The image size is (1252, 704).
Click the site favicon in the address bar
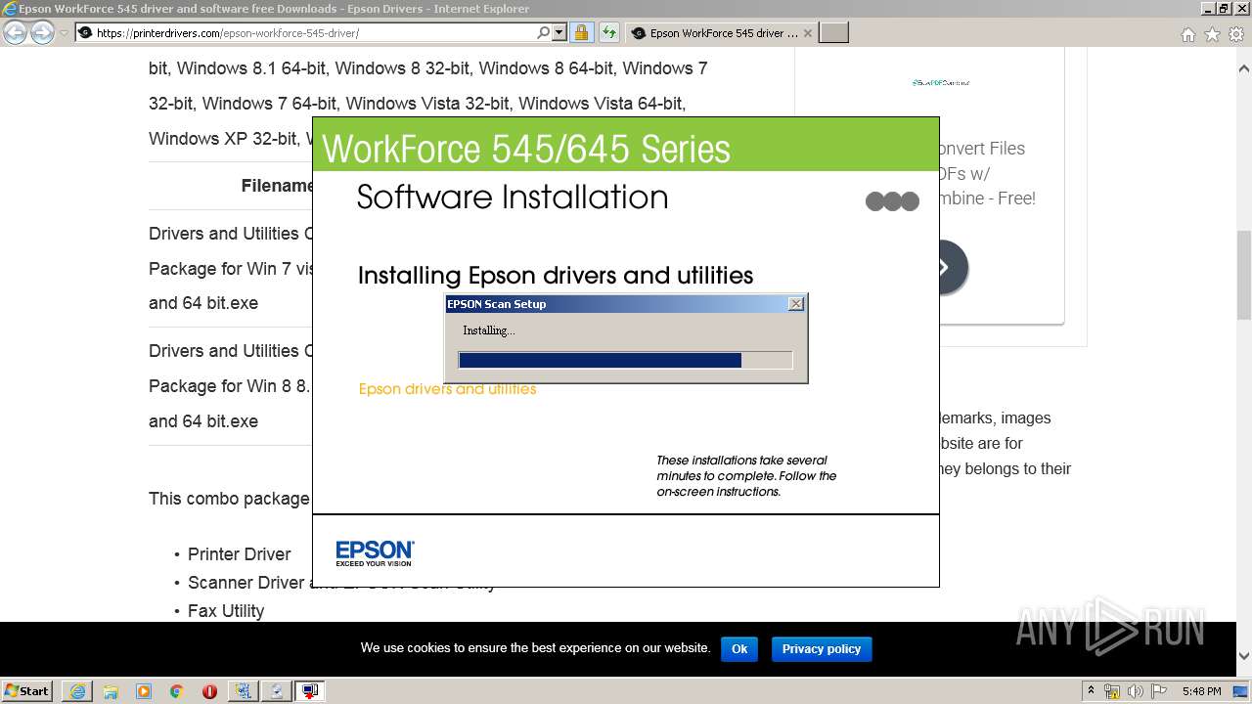[85, 32]
